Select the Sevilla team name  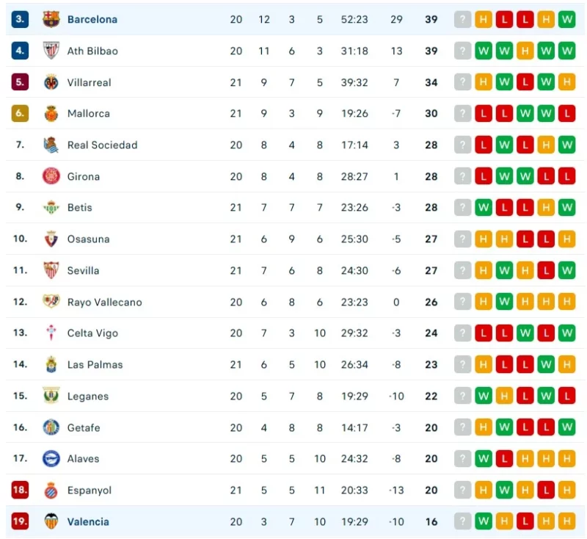click(83, 270)
